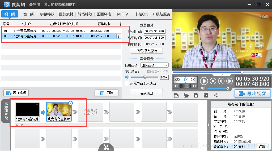Image resolution: width=272 pixels, height=151 pixels.
Task: Open the 使用音轨 audio track dropdown
Action: [x=155, y=65]
